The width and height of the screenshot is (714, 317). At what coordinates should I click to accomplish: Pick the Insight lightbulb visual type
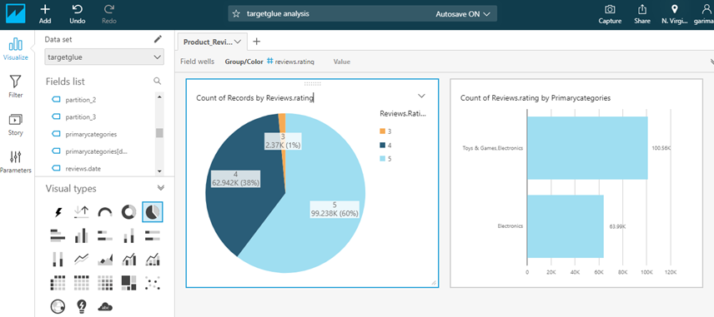point(82,306)
